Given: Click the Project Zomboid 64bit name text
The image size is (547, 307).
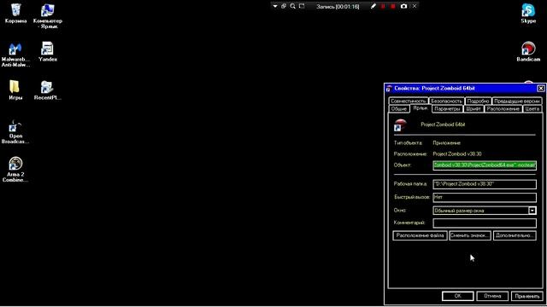Looking at the screenshot, I should [x=443, y=125].
